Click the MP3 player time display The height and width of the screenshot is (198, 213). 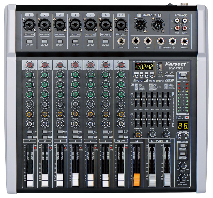(144, 67)
